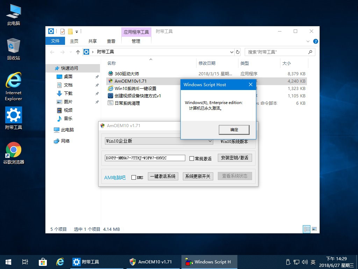Viewport: 358px width, 269px height.
Task: Open the 查看 ribbon tab
Action: 111,41
